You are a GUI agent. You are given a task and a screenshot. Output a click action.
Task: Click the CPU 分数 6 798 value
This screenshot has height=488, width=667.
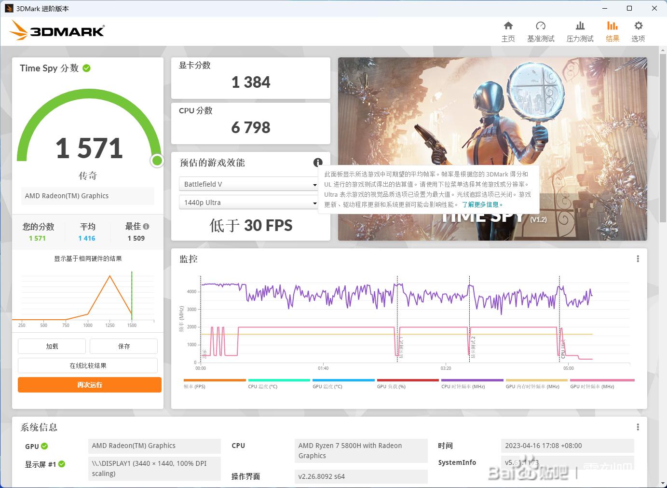251,128
